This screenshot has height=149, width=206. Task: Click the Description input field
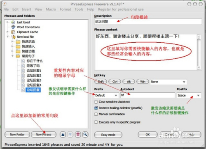pos(148,22)
